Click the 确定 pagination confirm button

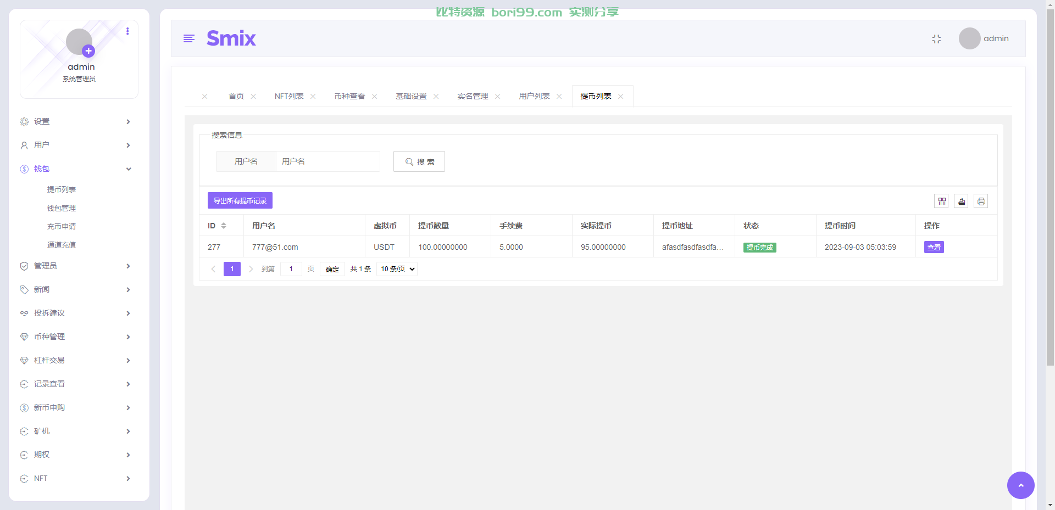[x=332, y=269]
